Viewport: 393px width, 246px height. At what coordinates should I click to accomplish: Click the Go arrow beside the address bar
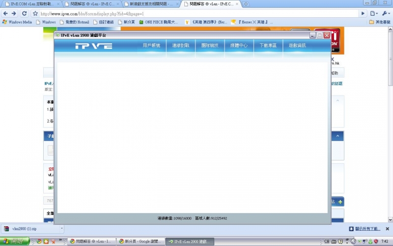[x=363, y=14]
